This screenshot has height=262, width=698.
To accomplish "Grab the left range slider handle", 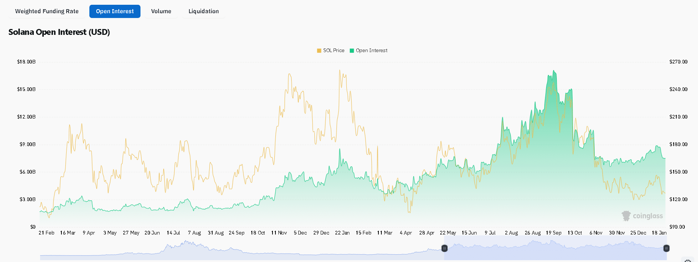I will [x=444, y=248].
